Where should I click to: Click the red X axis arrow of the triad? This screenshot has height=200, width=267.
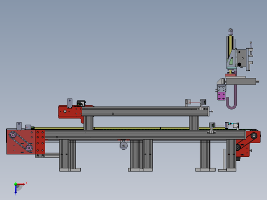coord(21,184)
